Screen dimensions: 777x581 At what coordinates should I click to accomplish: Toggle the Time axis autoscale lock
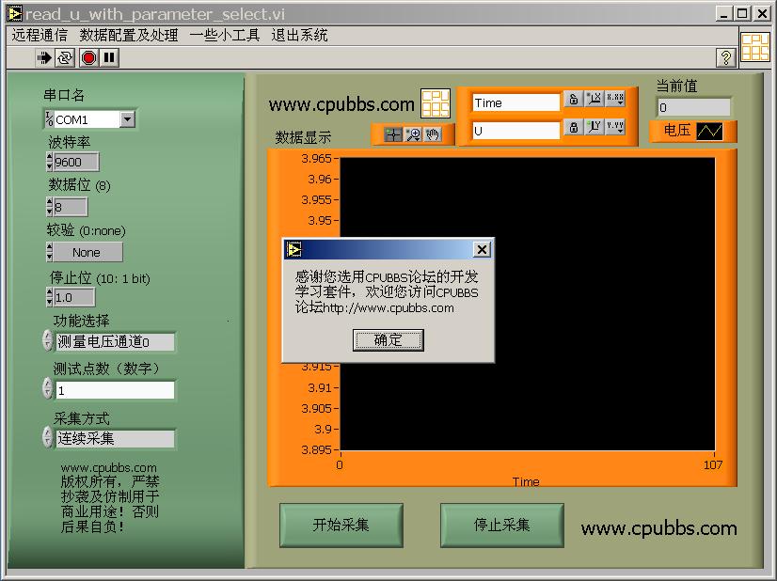pos(573,99)
